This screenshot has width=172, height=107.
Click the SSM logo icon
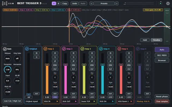pyautogui.click(x=5, y=3)
